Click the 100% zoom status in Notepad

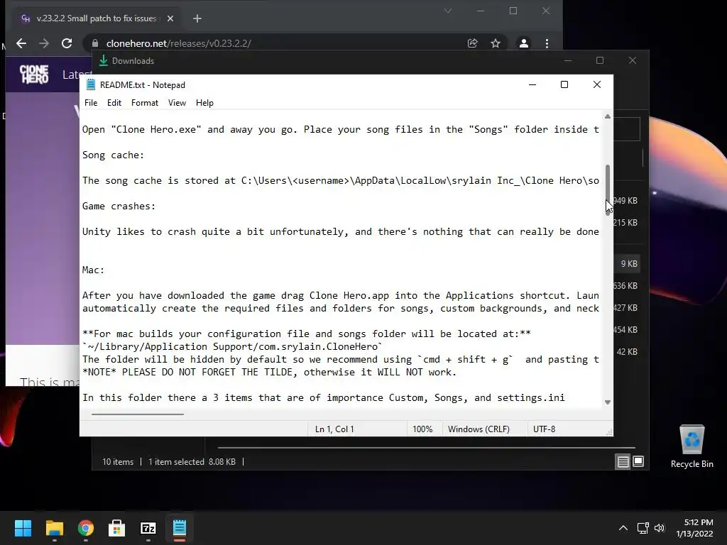(x=422, y=429)
